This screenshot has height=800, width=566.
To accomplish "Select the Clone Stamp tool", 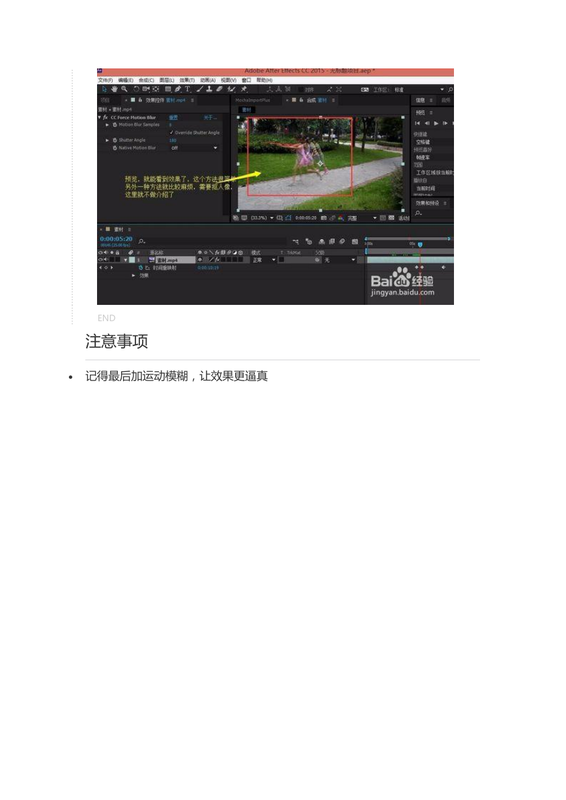I will point(209,89).
